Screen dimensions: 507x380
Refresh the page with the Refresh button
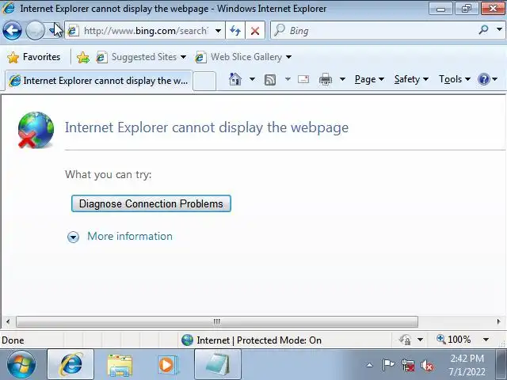coord(235,31)
